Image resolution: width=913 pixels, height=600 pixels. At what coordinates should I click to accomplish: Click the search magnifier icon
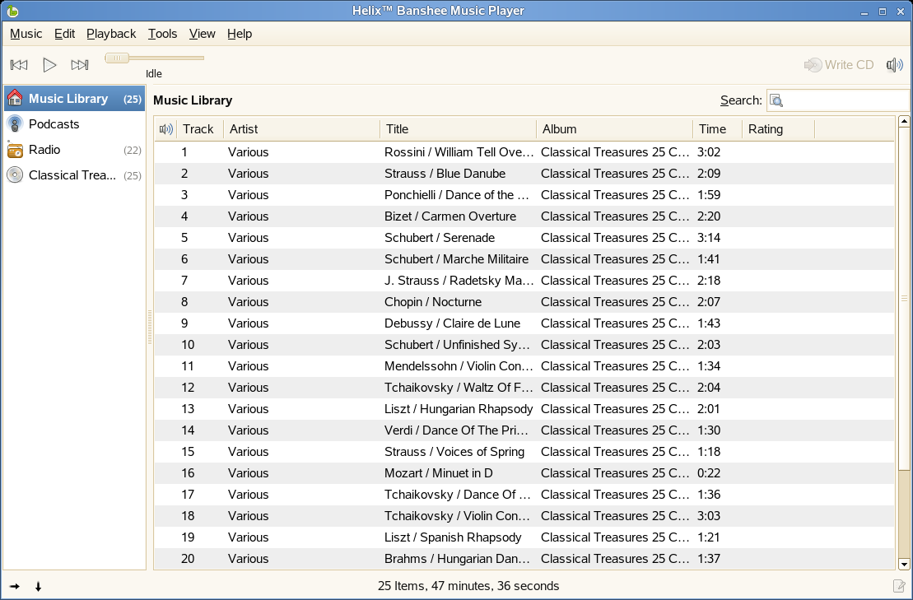click(776, 100)
